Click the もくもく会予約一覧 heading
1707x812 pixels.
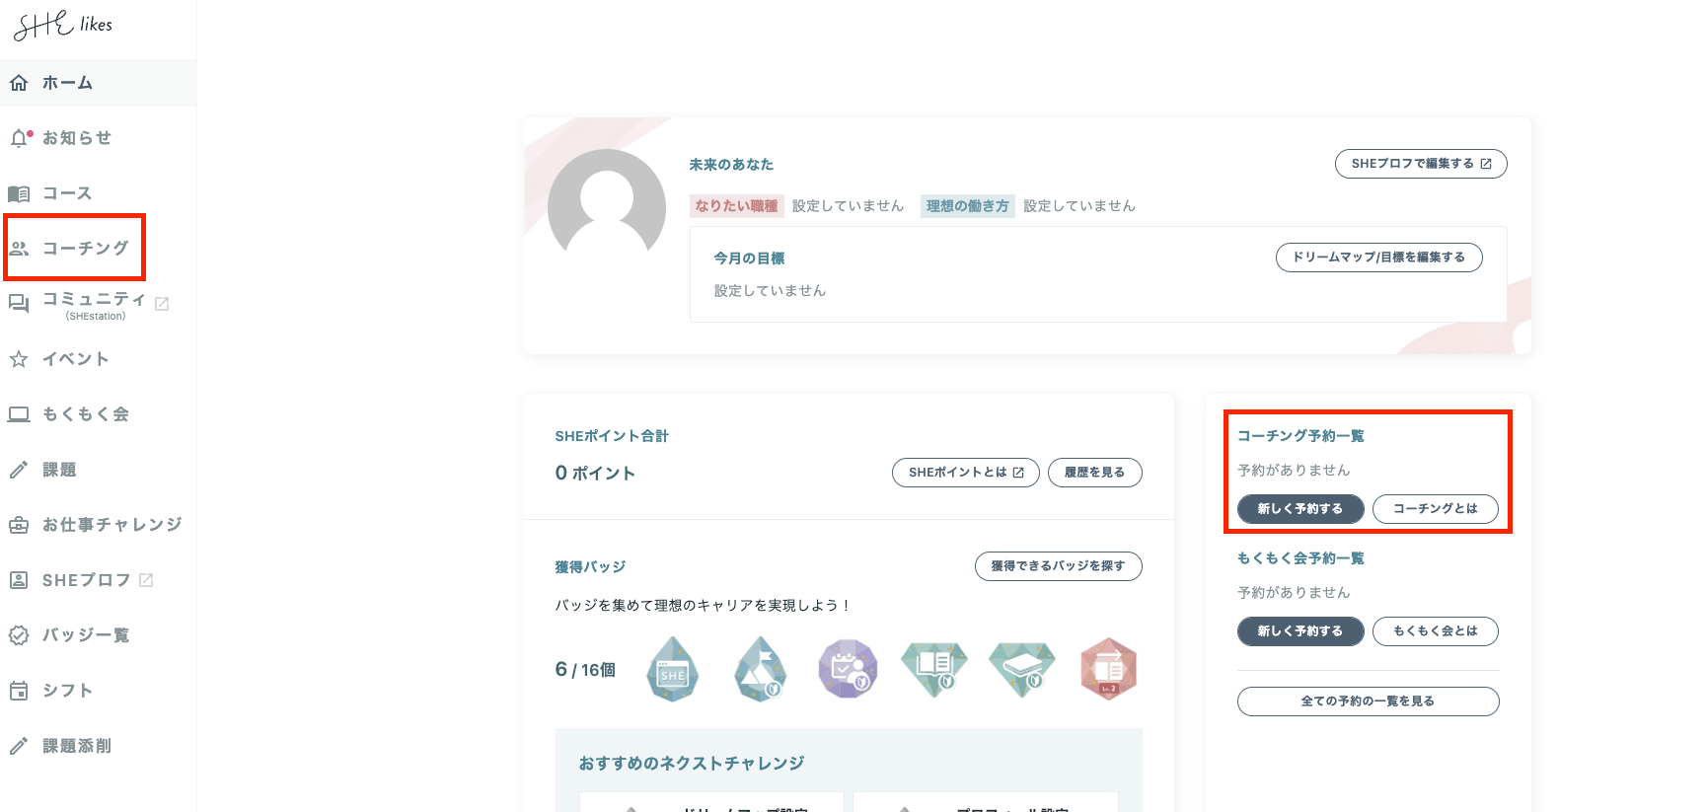[x=1300, y=558]
